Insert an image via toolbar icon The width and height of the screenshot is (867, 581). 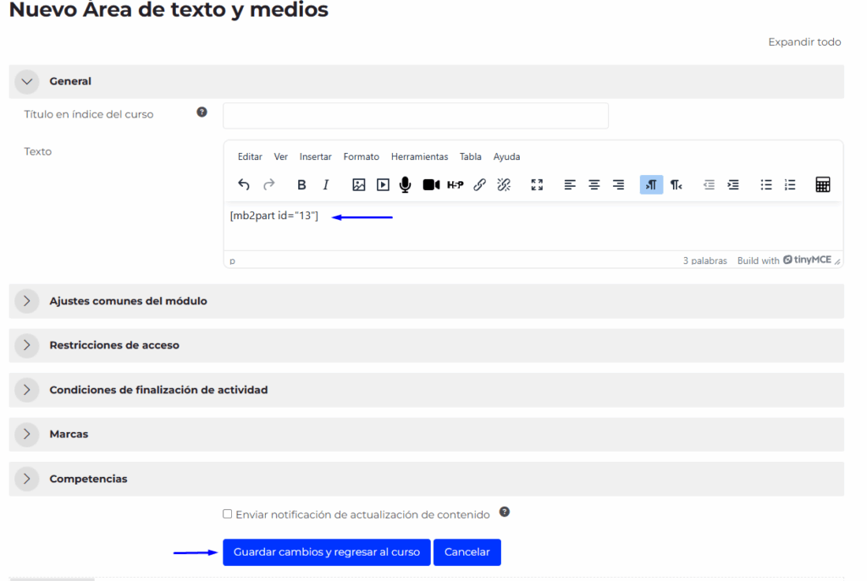[x=359, y=184]
